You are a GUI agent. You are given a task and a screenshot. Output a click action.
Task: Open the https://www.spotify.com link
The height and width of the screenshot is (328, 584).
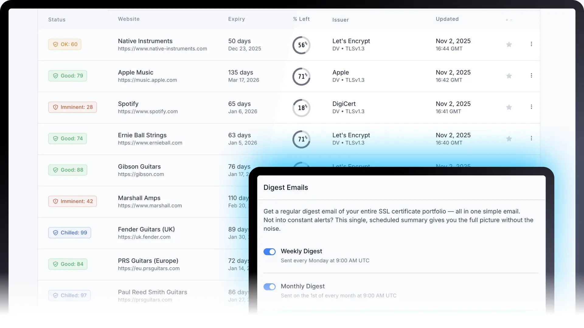click(148, 111)
